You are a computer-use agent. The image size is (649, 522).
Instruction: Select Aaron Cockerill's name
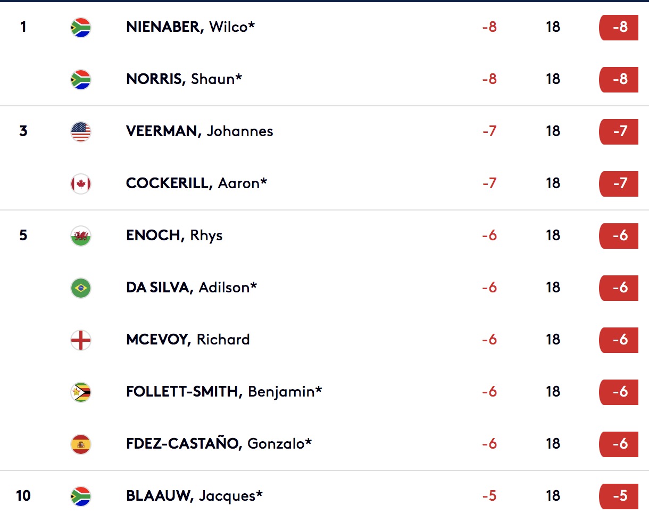point(196,183)
